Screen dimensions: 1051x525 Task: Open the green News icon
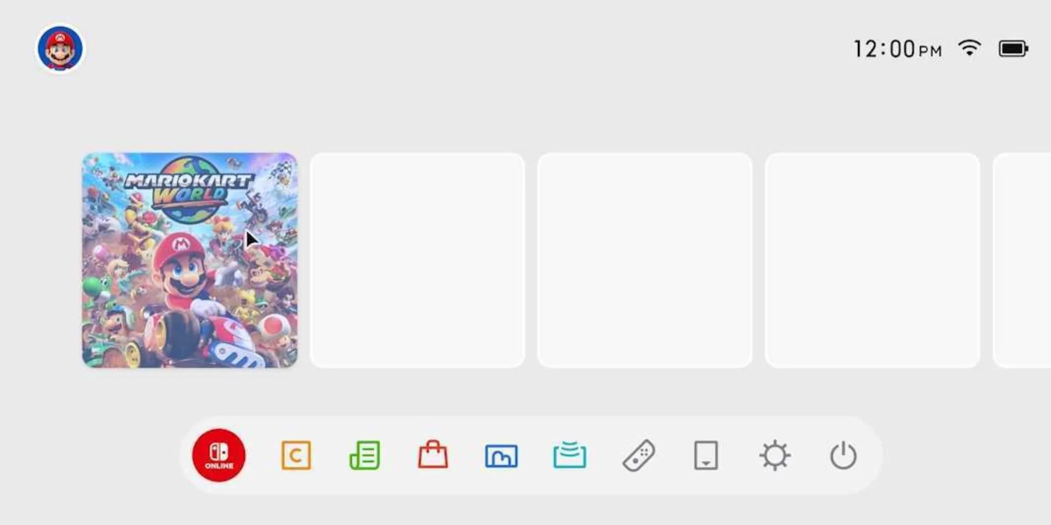tap(364, 455)
